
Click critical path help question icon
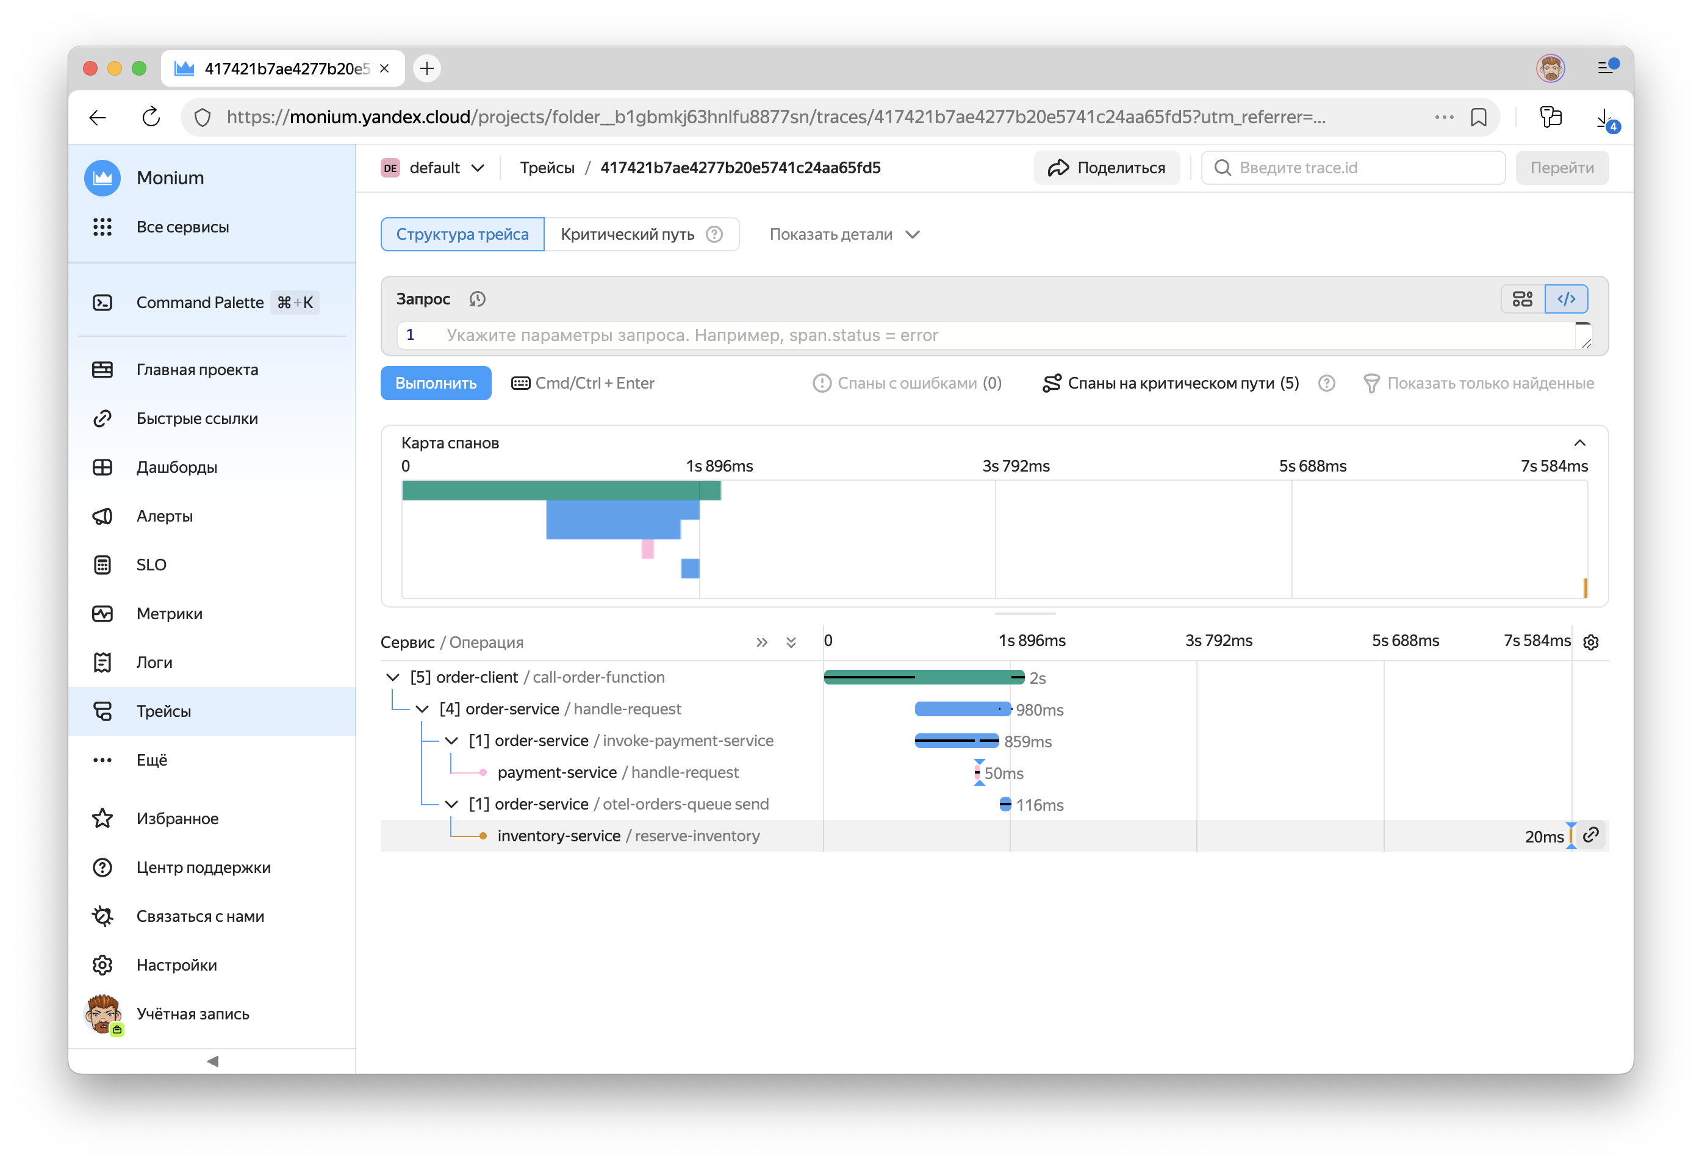tap(714, 234)
